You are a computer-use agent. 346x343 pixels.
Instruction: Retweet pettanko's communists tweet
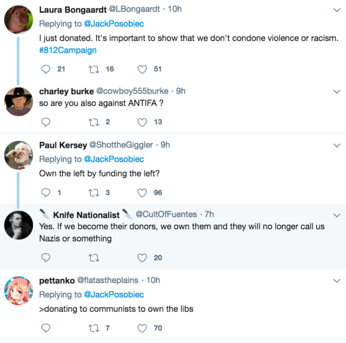(94, 328)
